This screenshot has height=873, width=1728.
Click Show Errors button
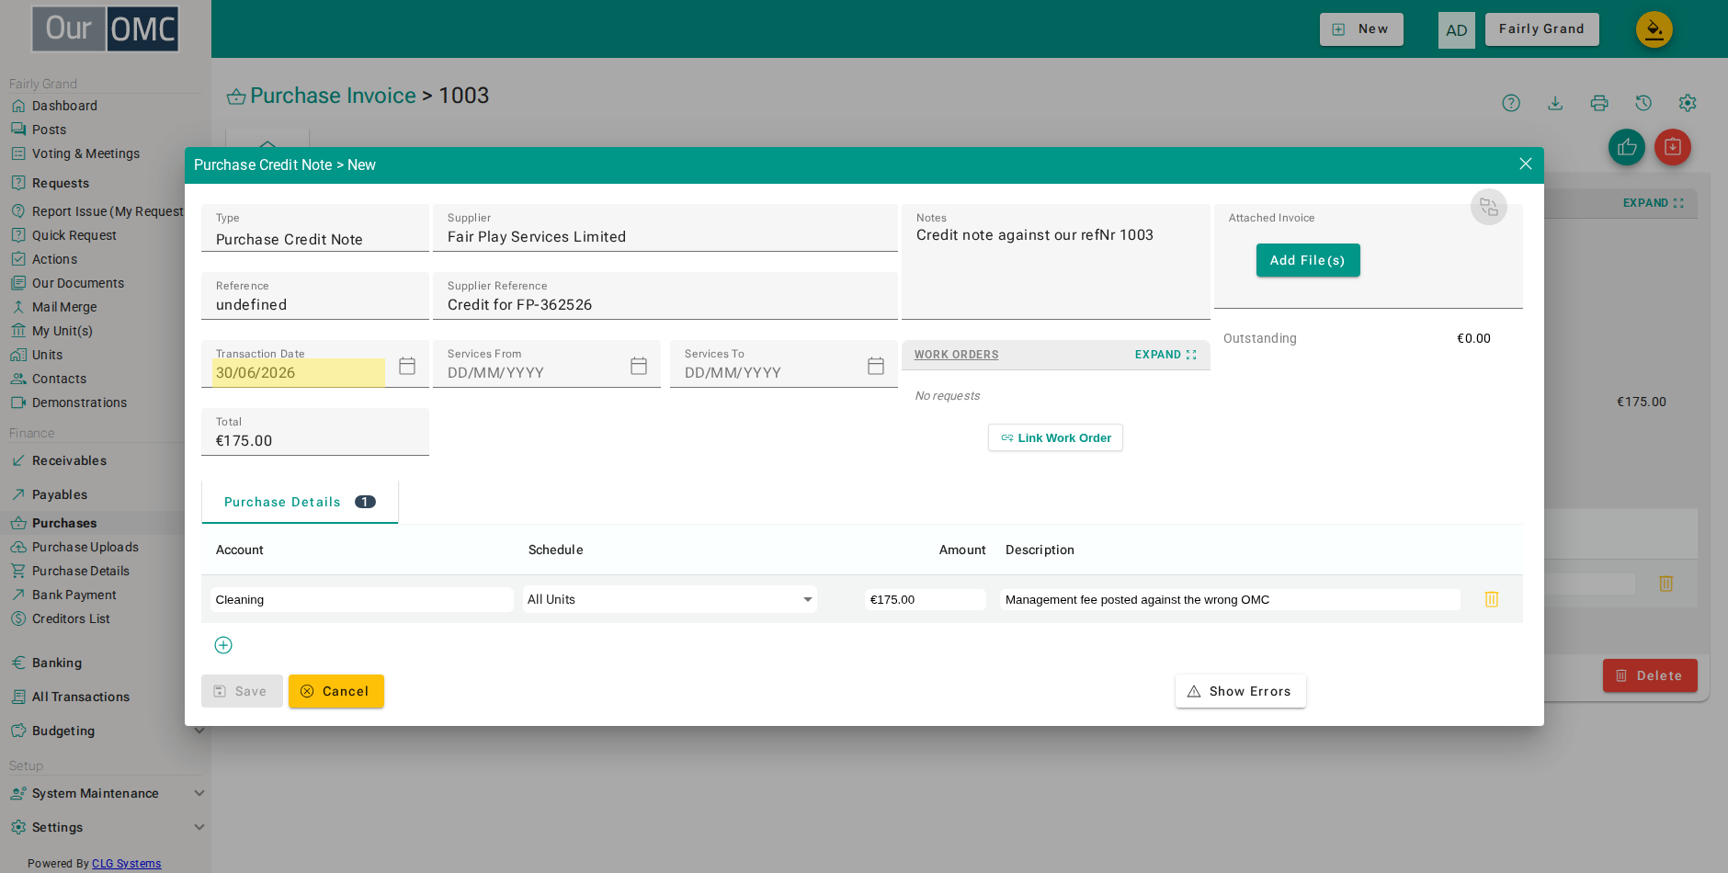1241,691
